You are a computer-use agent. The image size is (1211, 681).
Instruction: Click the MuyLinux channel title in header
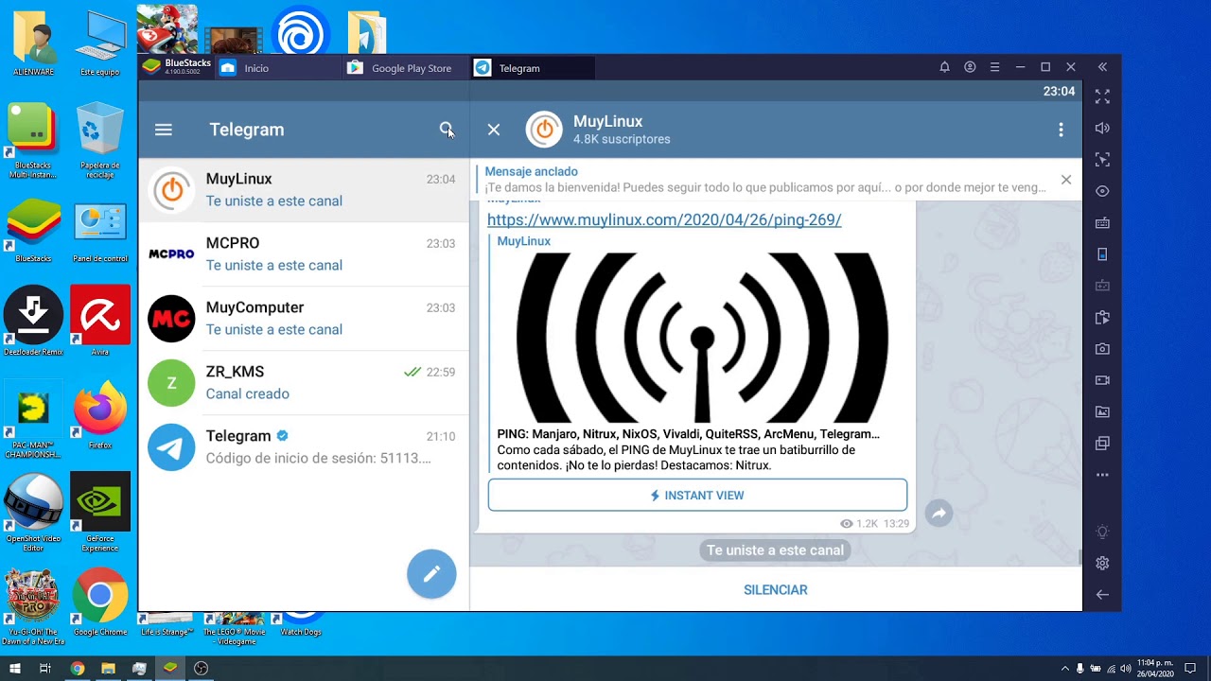608,122
